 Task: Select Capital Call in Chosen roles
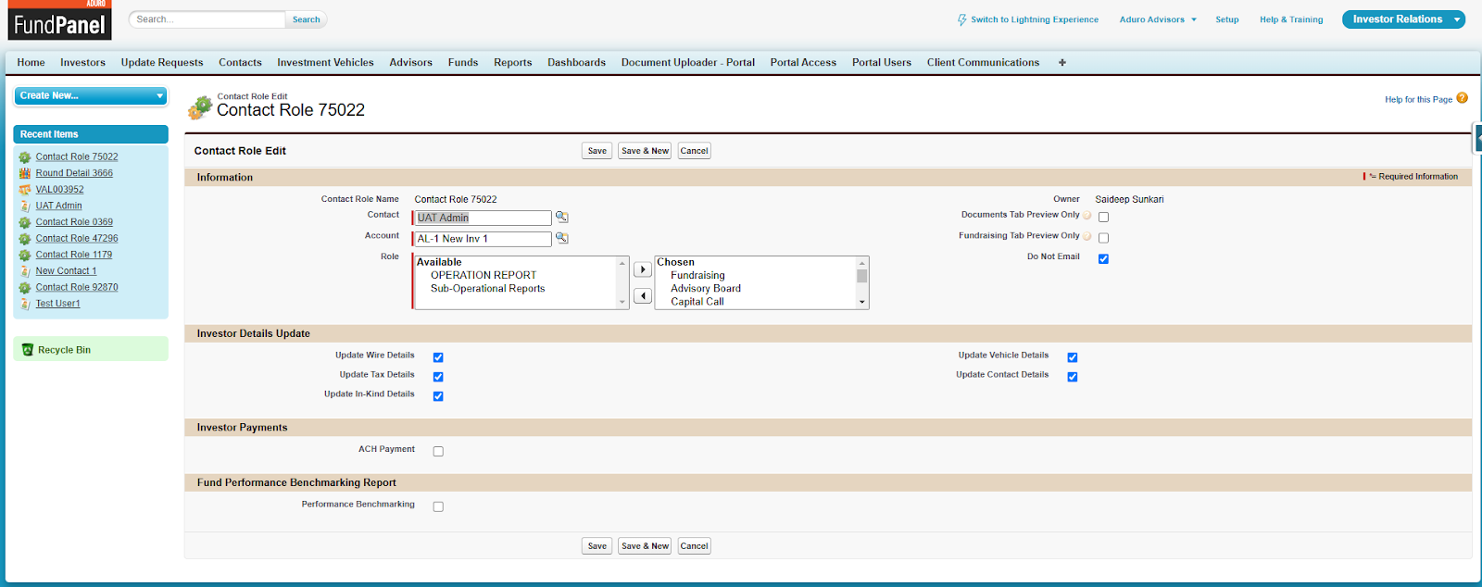[x=697, y=302]
